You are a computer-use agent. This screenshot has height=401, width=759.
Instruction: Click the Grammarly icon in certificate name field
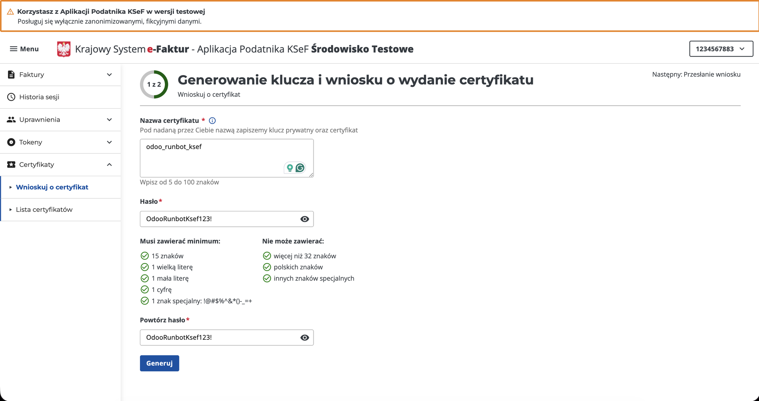point(300,168)
